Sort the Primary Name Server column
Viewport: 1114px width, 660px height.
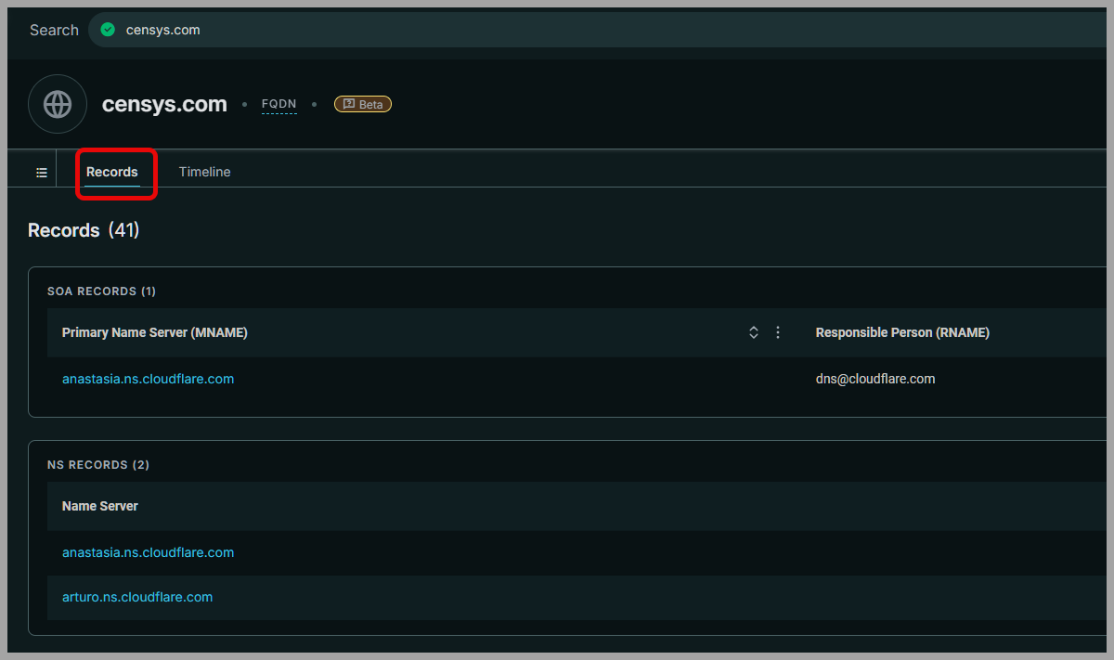[x=754, y=332]
